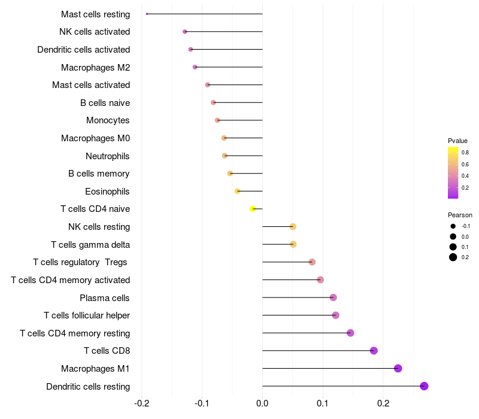Click the Pvalue legend title
The image size is (479, 419).
(457, 141)
